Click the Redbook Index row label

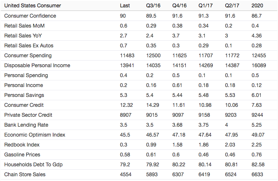pos(22,145)
